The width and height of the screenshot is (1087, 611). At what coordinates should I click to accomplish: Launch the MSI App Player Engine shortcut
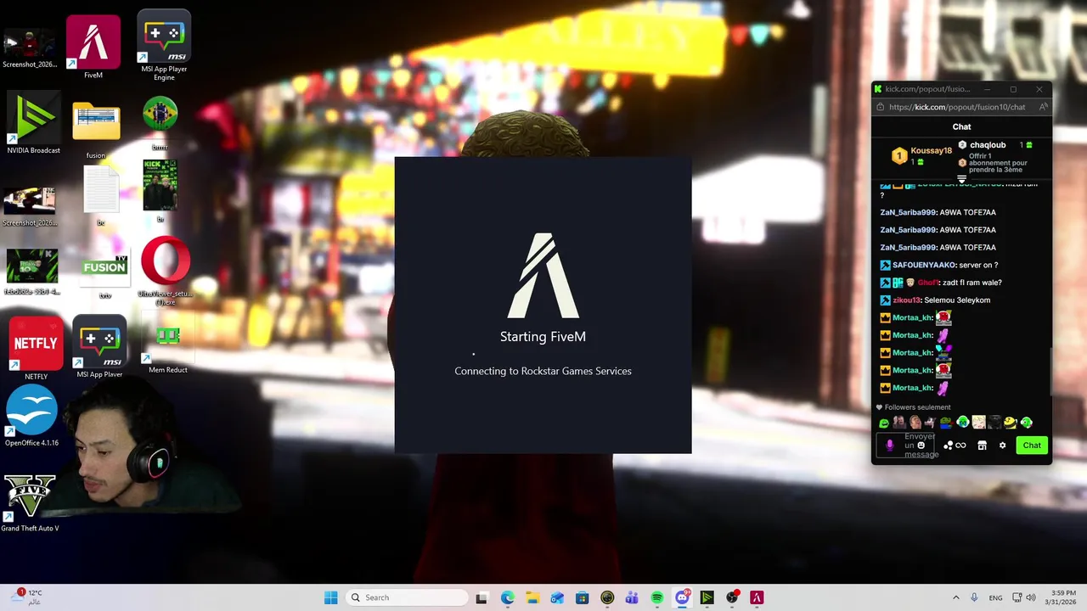164,45
